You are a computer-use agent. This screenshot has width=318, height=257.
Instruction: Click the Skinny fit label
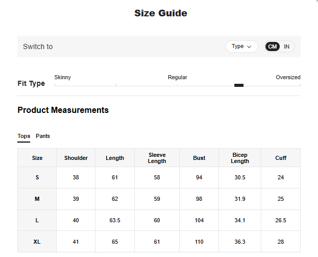(63, 77)
